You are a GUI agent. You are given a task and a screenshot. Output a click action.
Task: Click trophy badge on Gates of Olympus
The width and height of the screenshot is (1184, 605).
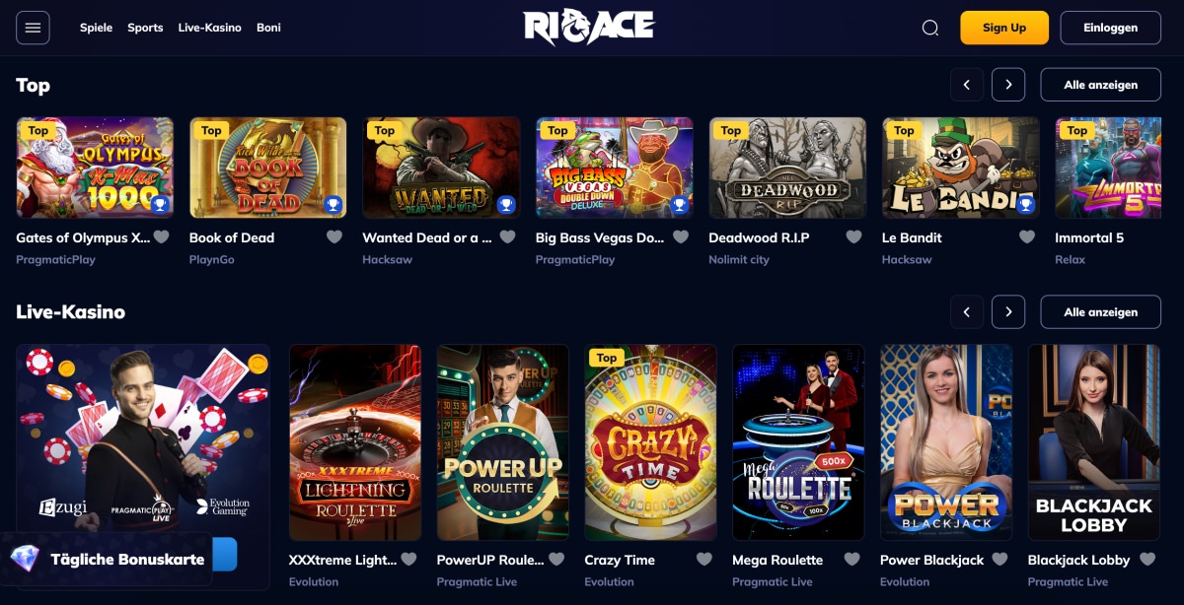tap(160, 205)
